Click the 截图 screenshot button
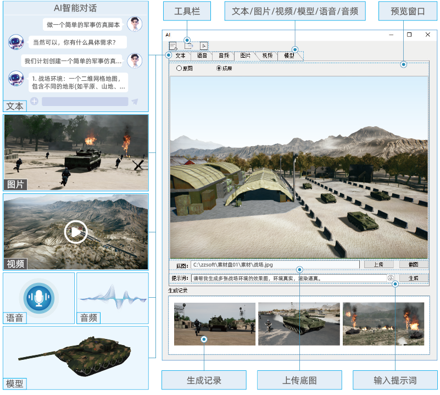This screenshot has width=440, height=395. click(x=413, y=264)
